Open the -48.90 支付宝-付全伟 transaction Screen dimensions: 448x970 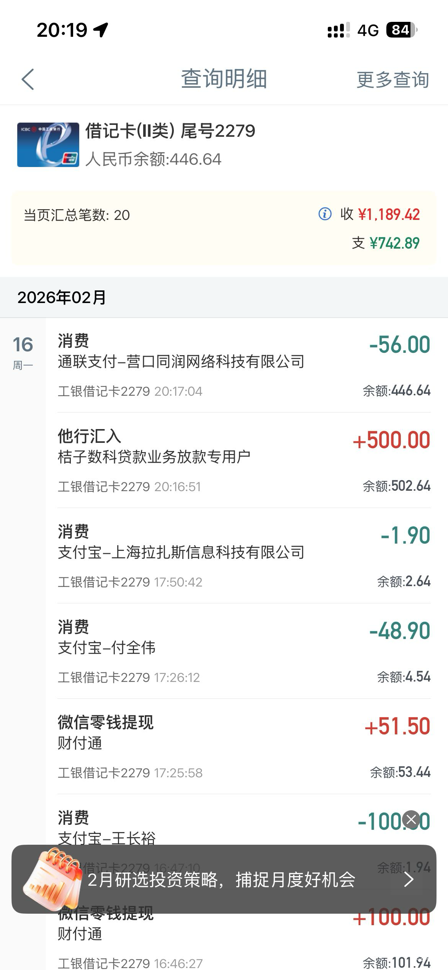coord(244,651)
